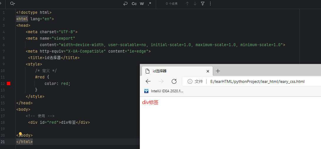Click the browser back arrow
The image size is (321, 149).
[148, 81]
